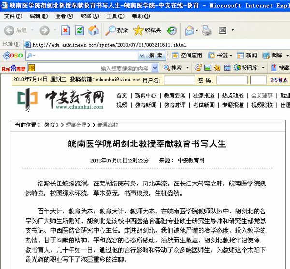Open 按钮库 button library
This screenshot has height=269, width=290.
[x=246, y=68]
